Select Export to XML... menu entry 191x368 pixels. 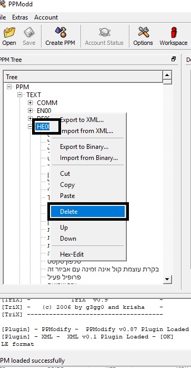(82, 120)
